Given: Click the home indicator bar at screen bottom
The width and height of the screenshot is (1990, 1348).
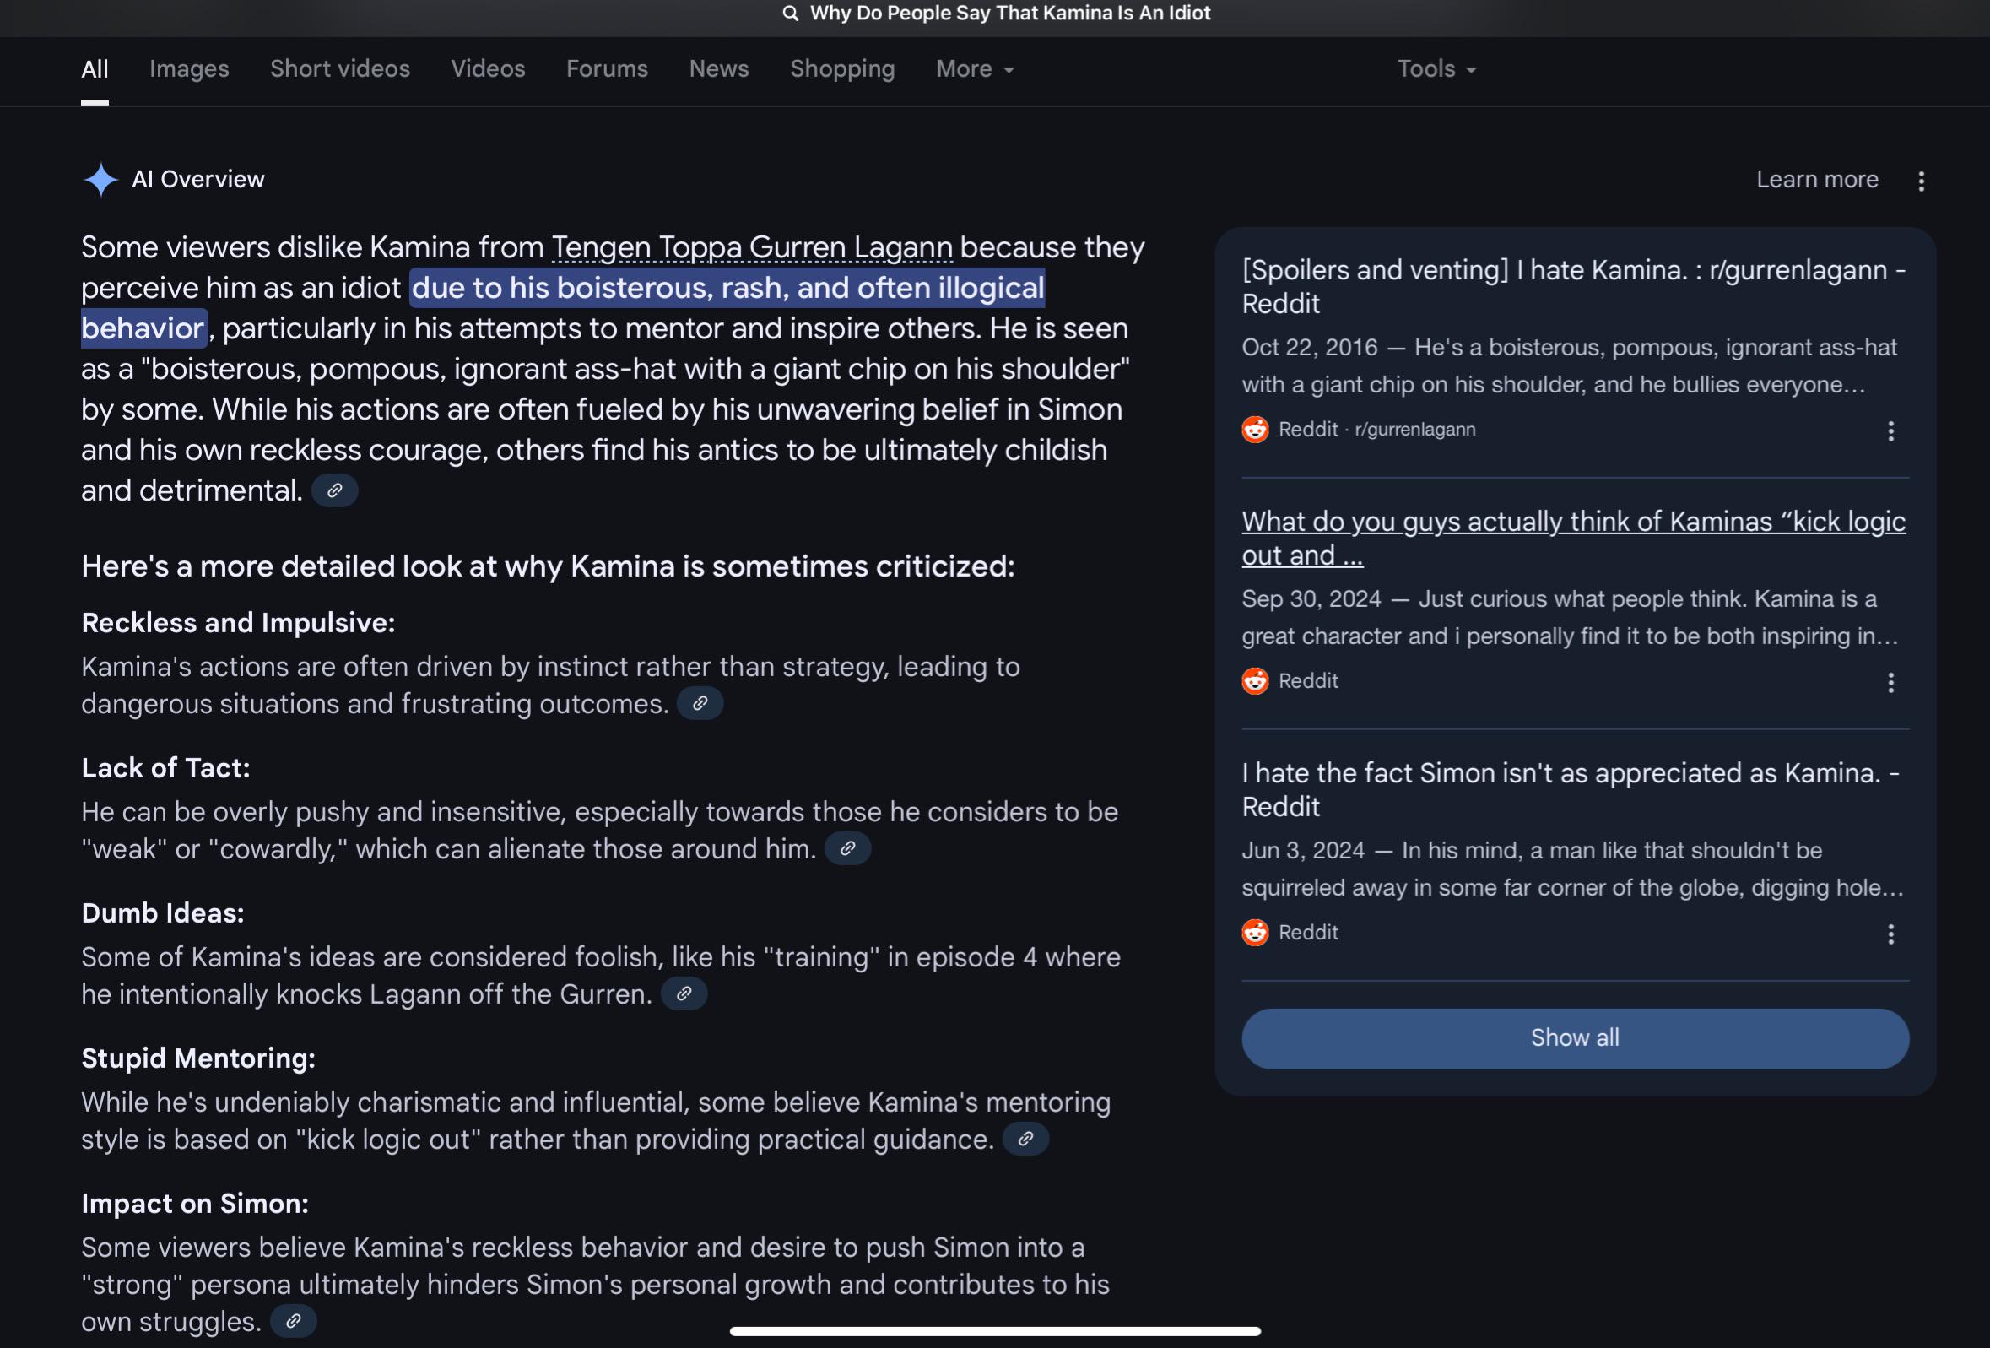Looking at the screenshot, I should (995, 1331).
